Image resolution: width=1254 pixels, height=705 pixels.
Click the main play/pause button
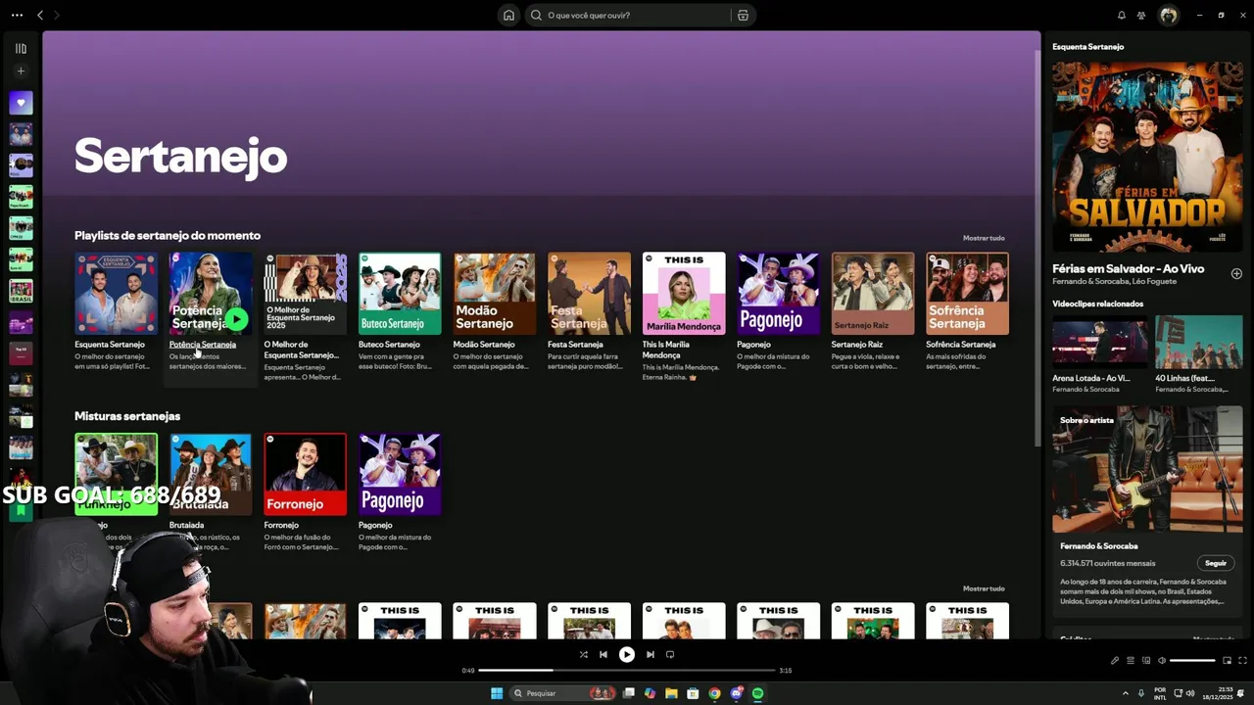coord(627,654)
